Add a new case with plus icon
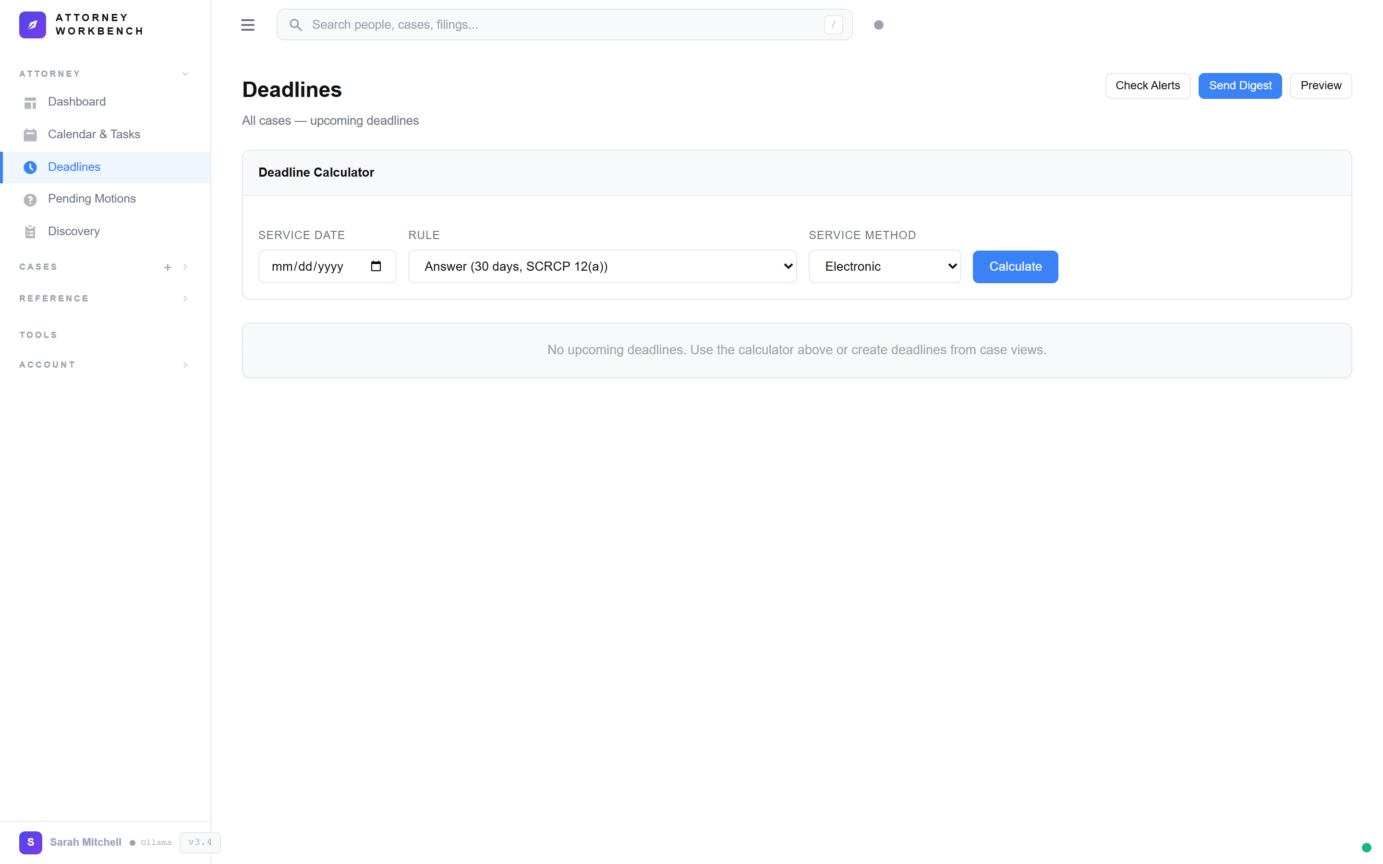This screenshot has height=864, width=1383. pos(168,267)
